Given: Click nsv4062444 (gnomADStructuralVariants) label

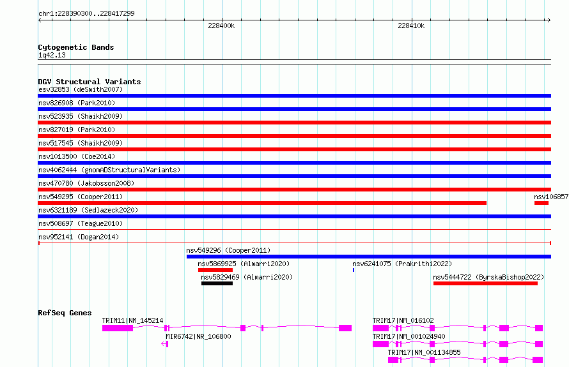Looking at the screenshot, I should point(109,170).
